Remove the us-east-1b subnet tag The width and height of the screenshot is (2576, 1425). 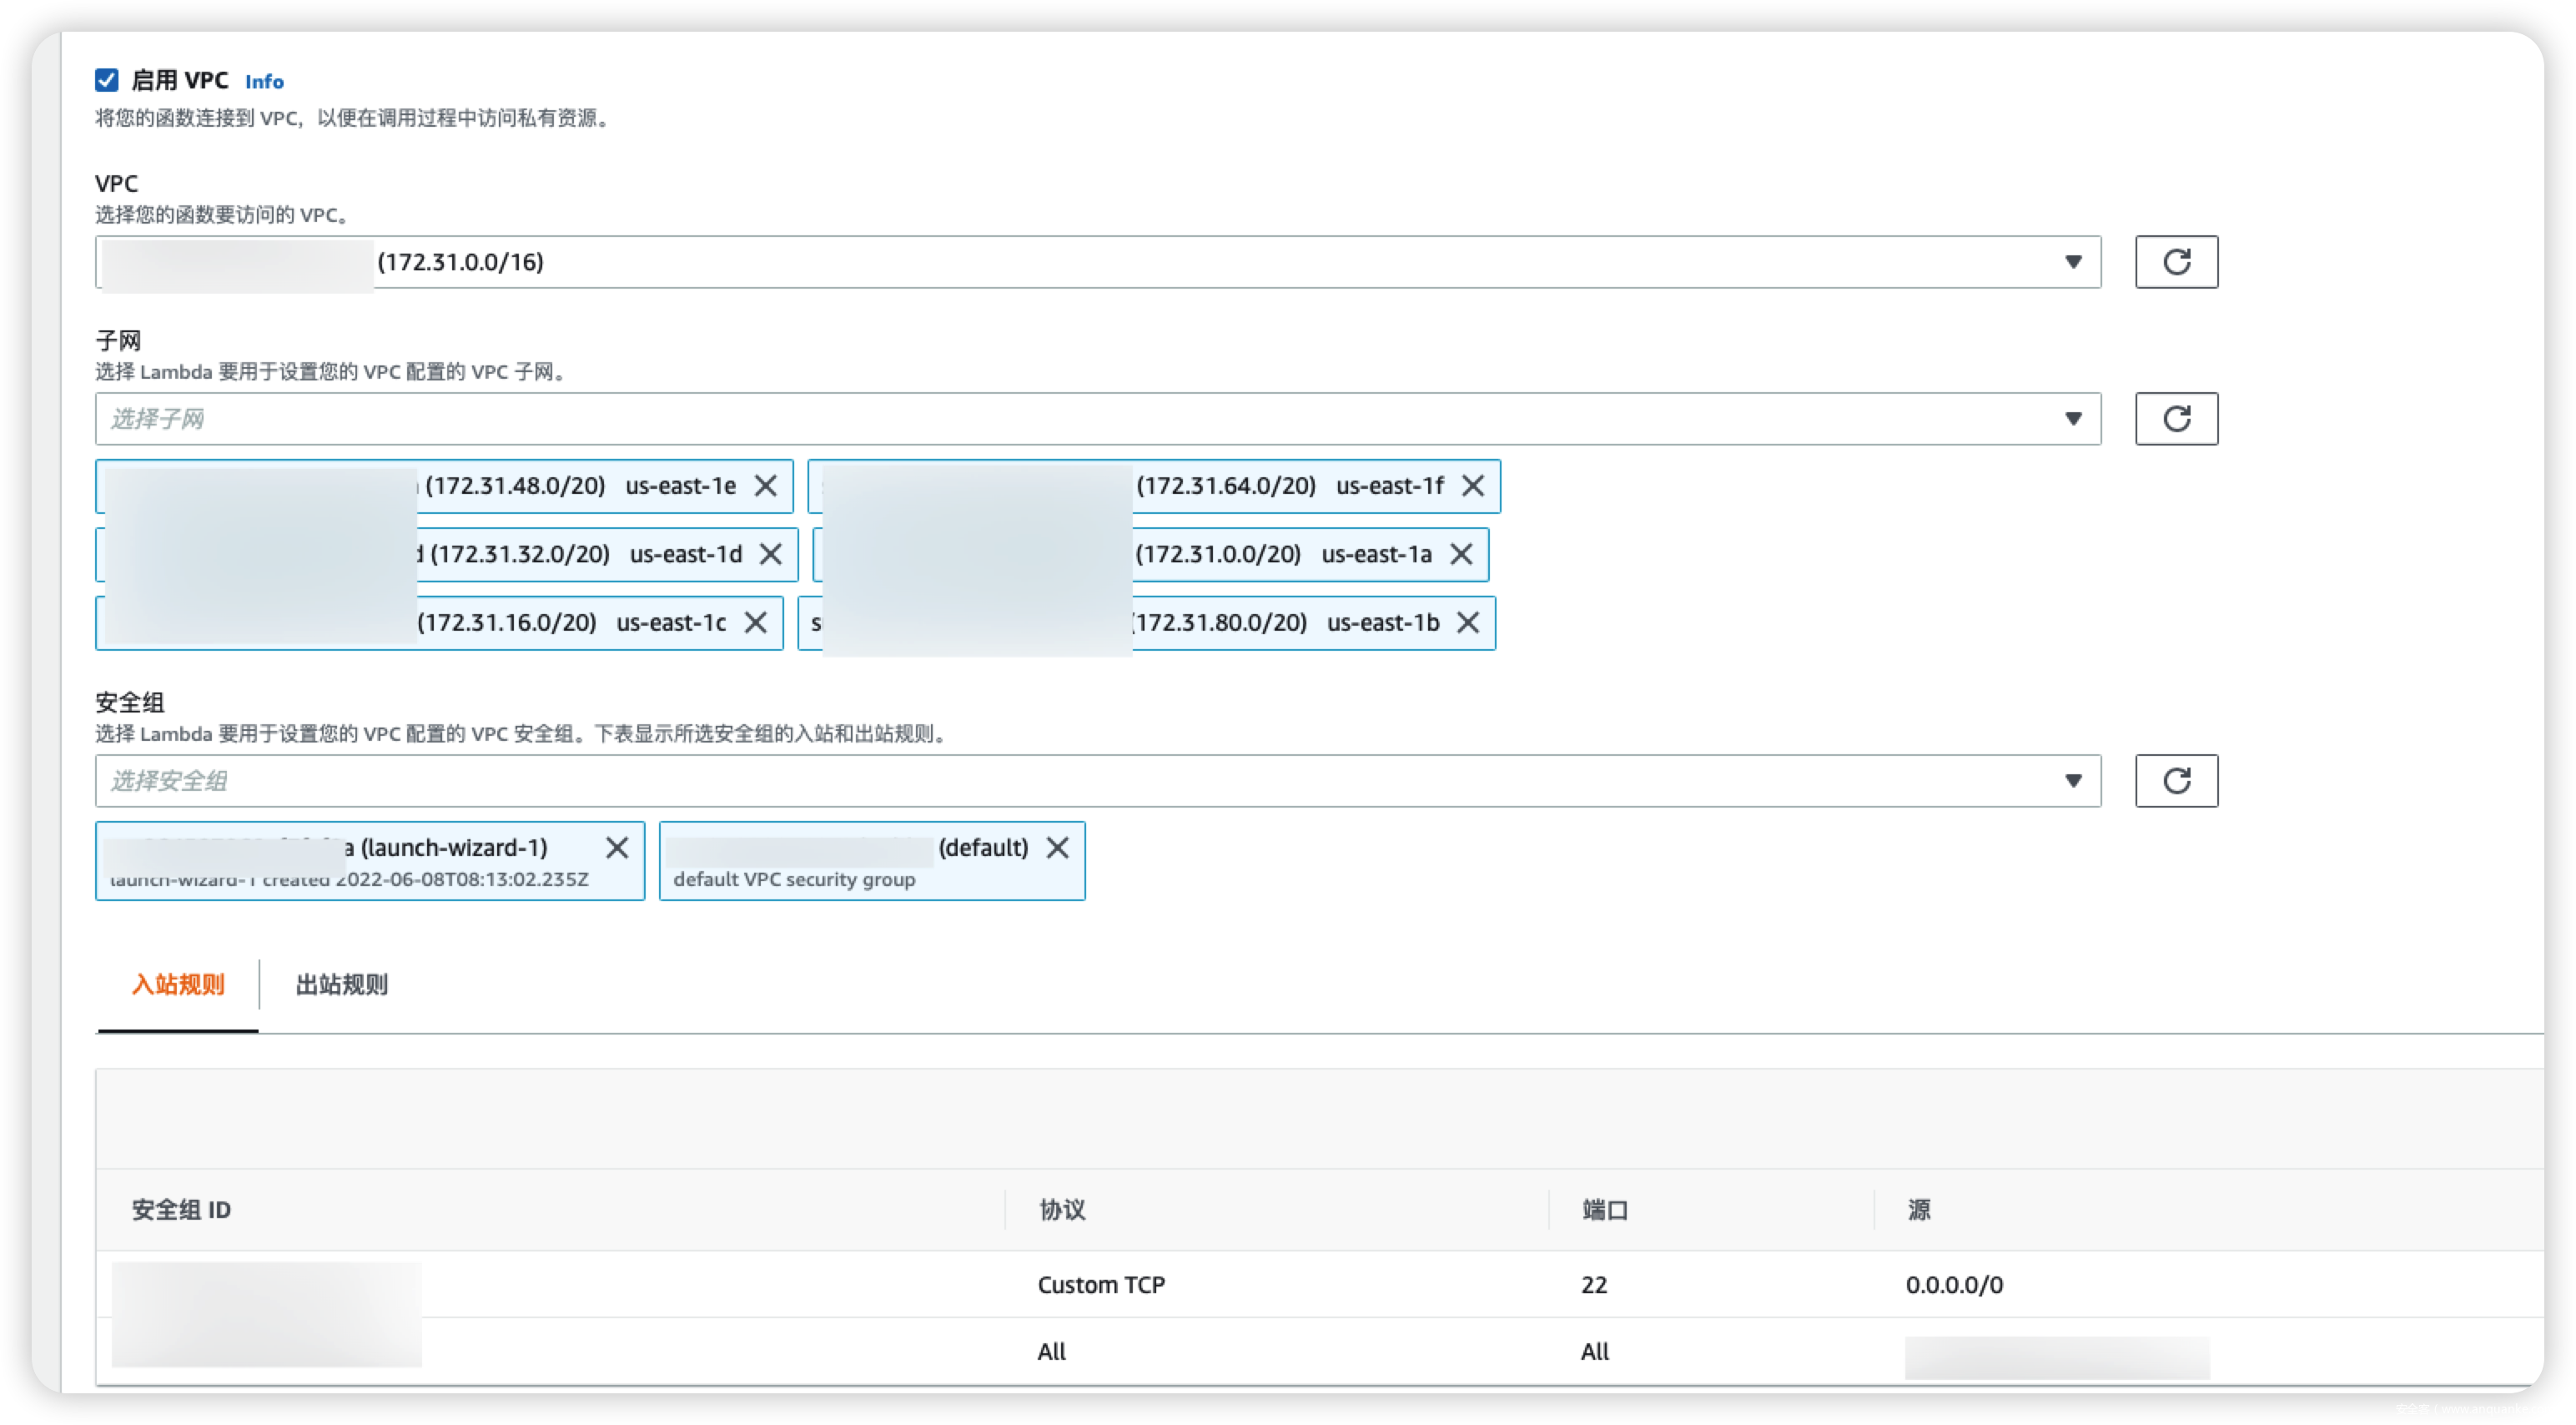click(x=1468, y=622)
